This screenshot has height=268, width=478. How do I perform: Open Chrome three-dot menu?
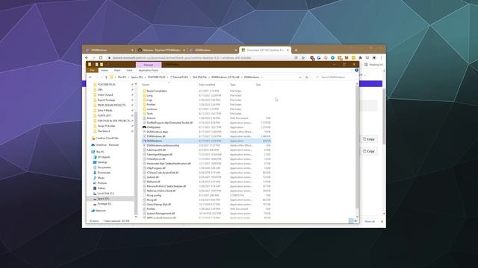[x=381, y=58]
